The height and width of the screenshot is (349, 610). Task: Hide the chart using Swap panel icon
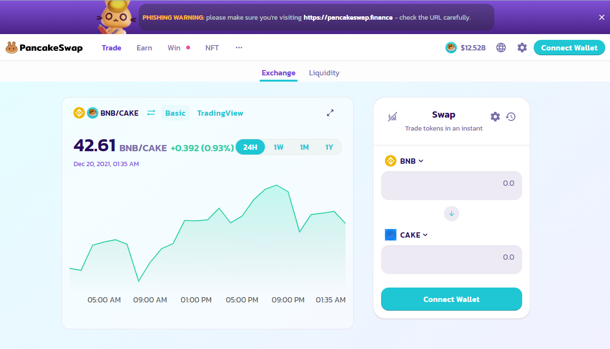click(x=393, y=116)
